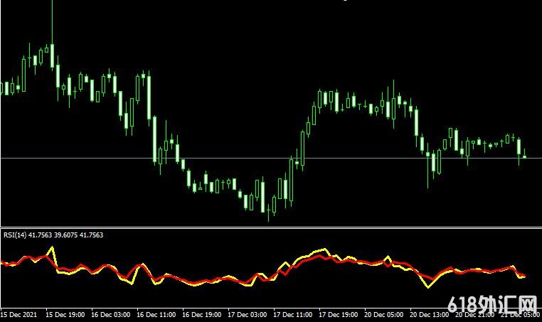Click the '16 Dec 03:00' time label

point(111,315)
